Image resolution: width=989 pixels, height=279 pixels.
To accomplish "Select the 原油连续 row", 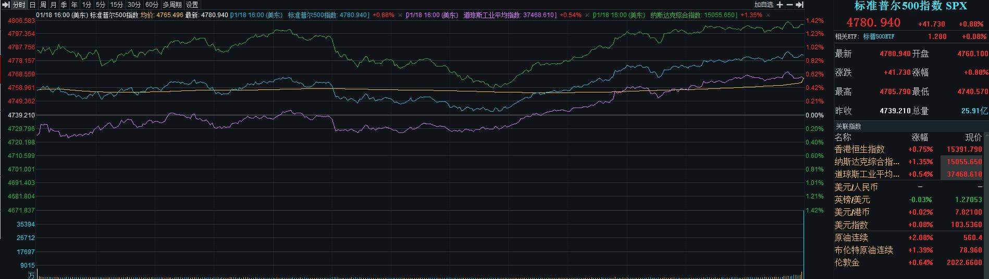I will (909, 237).
